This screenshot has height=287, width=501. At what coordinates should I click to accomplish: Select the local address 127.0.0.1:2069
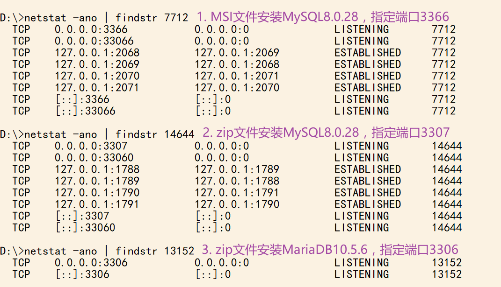(97, 64)
